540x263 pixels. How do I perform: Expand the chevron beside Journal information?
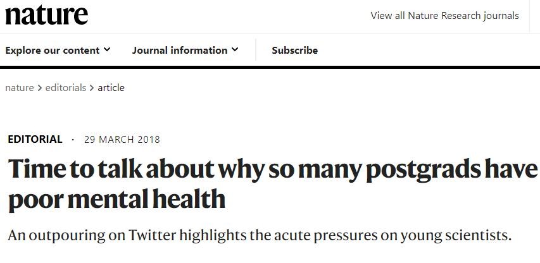pos(235,50)
